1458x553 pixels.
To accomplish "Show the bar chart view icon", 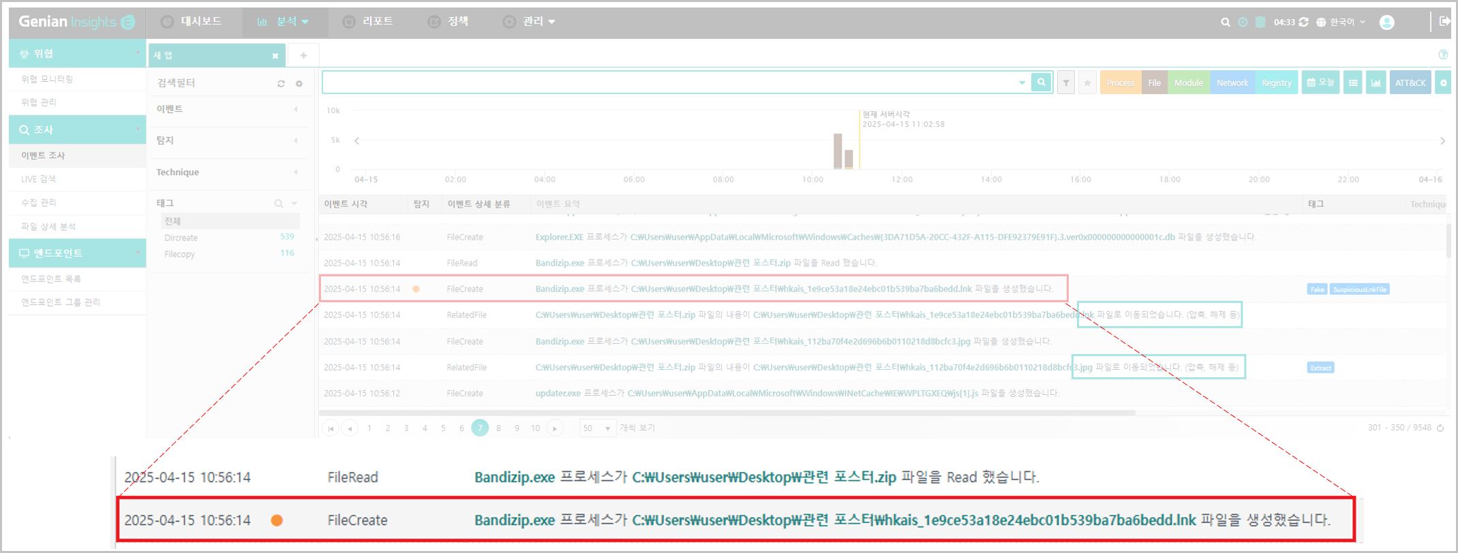I will coord(1376,83).
